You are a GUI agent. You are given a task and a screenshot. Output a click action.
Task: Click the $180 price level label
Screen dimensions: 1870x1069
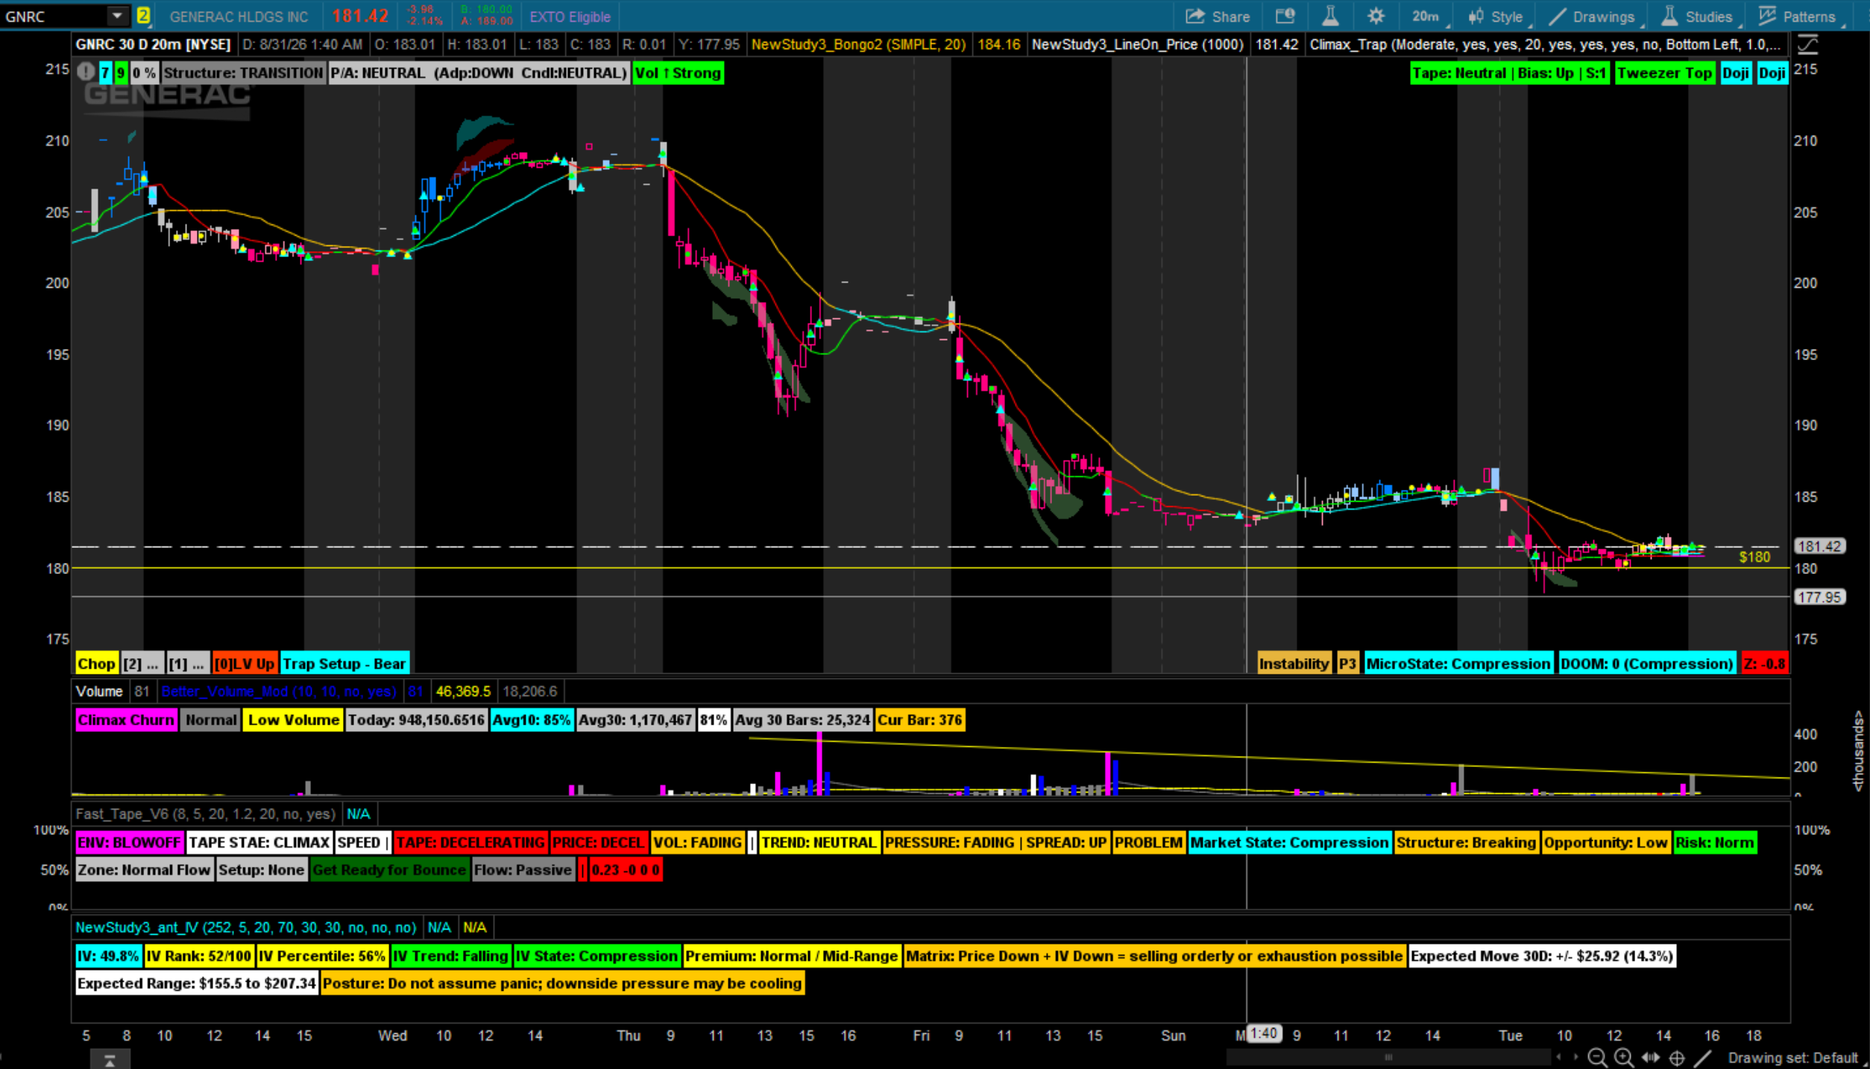tap(1754, 557)
